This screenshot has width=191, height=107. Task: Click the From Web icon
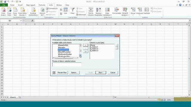9,12
